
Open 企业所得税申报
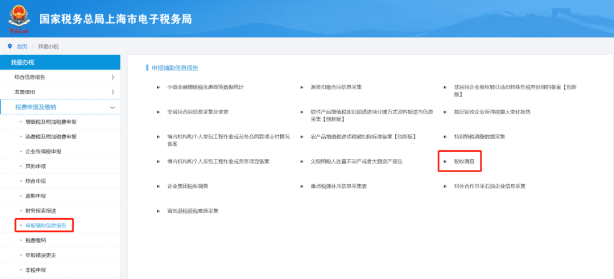click(x=43, y=152)
